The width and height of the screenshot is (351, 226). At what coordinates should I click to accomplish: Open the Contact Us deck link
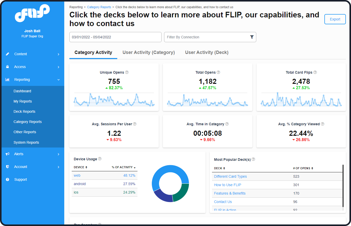click(x=223, y=202)
